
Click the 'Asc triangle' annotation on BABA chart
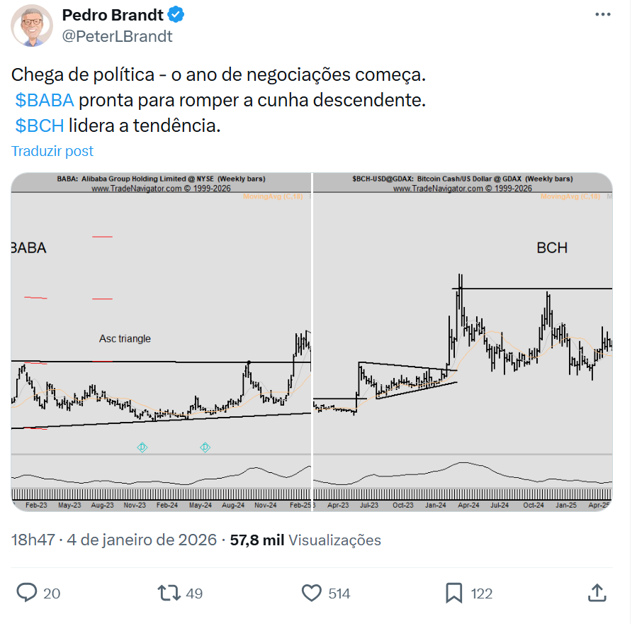(x=125, y=339)
